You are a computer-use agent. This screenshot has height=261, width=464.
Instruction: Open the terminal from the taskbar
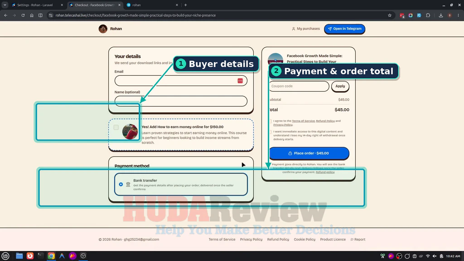(x=40, y=256)
